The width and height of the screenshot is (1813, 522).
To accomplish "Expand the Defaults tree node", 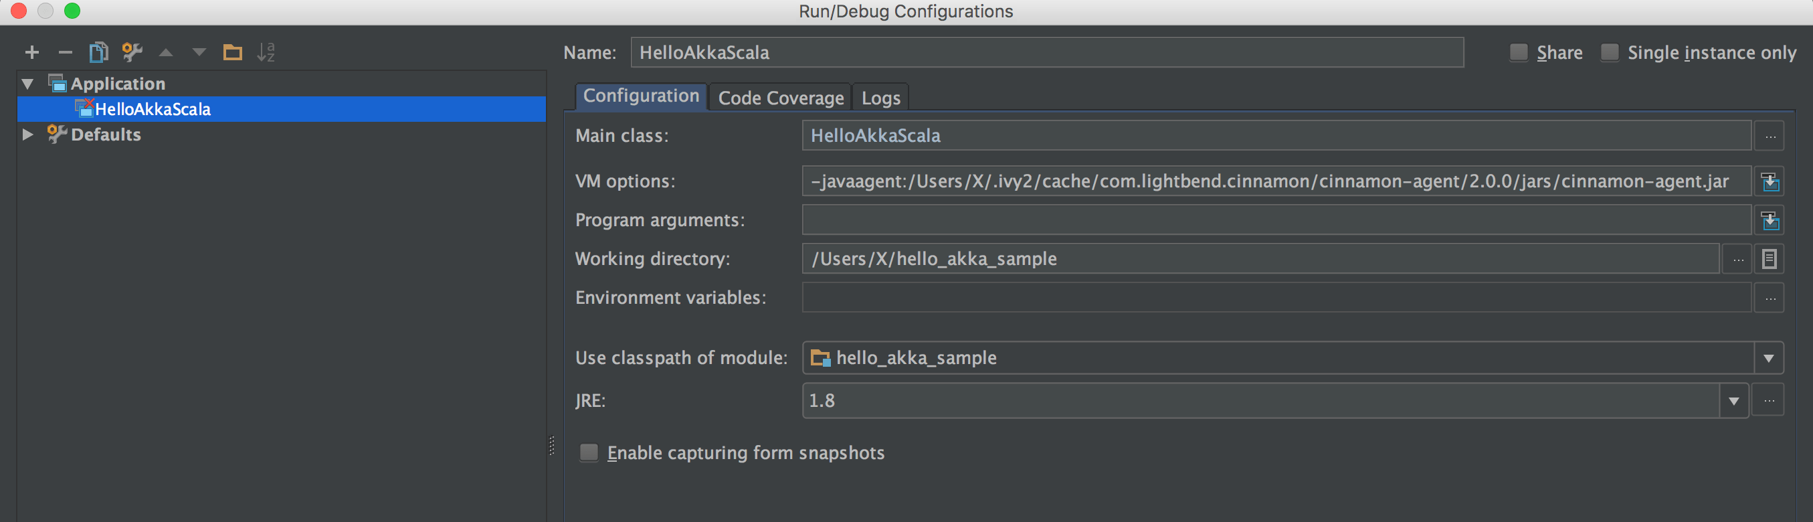I will tap(27, 134).
